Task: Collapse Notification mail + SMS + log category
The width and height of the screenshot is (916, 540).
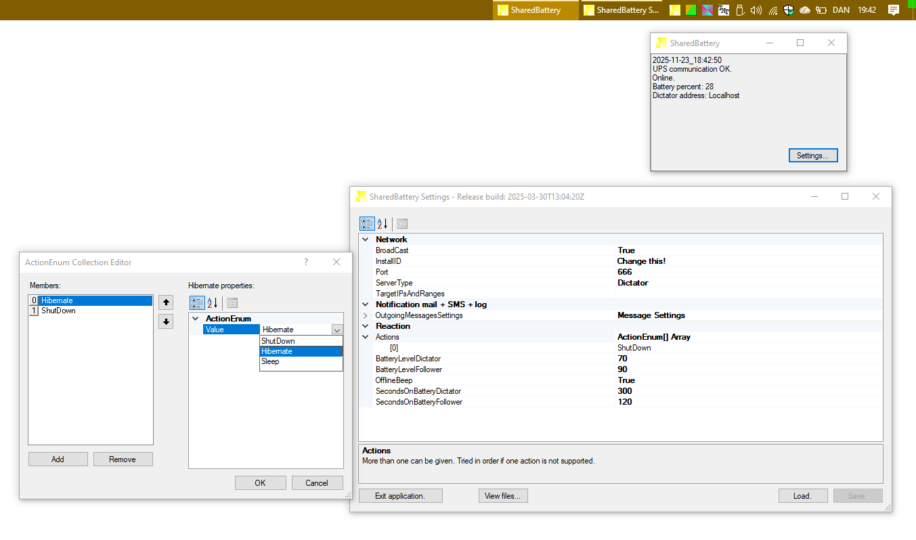Action: [366, 305]
